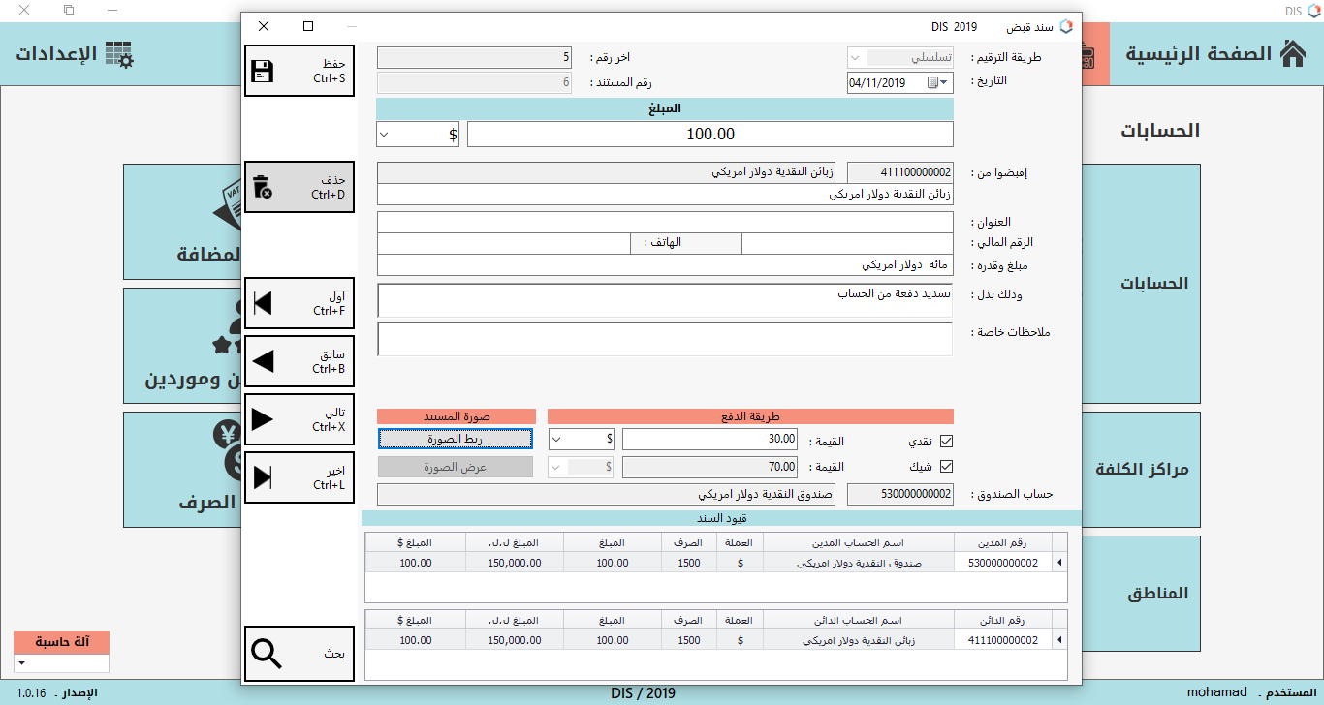Open the regions (المناطق) tile
This screenshot has width=1324, height=705.
tap(1140, 593)
